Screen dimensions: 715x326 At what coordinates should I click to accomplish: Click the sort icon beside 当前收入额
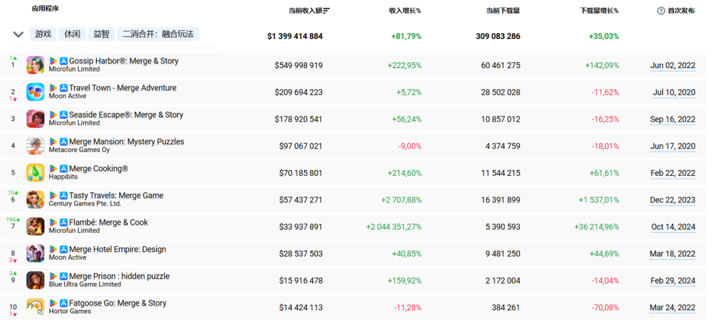coord(326,11)
